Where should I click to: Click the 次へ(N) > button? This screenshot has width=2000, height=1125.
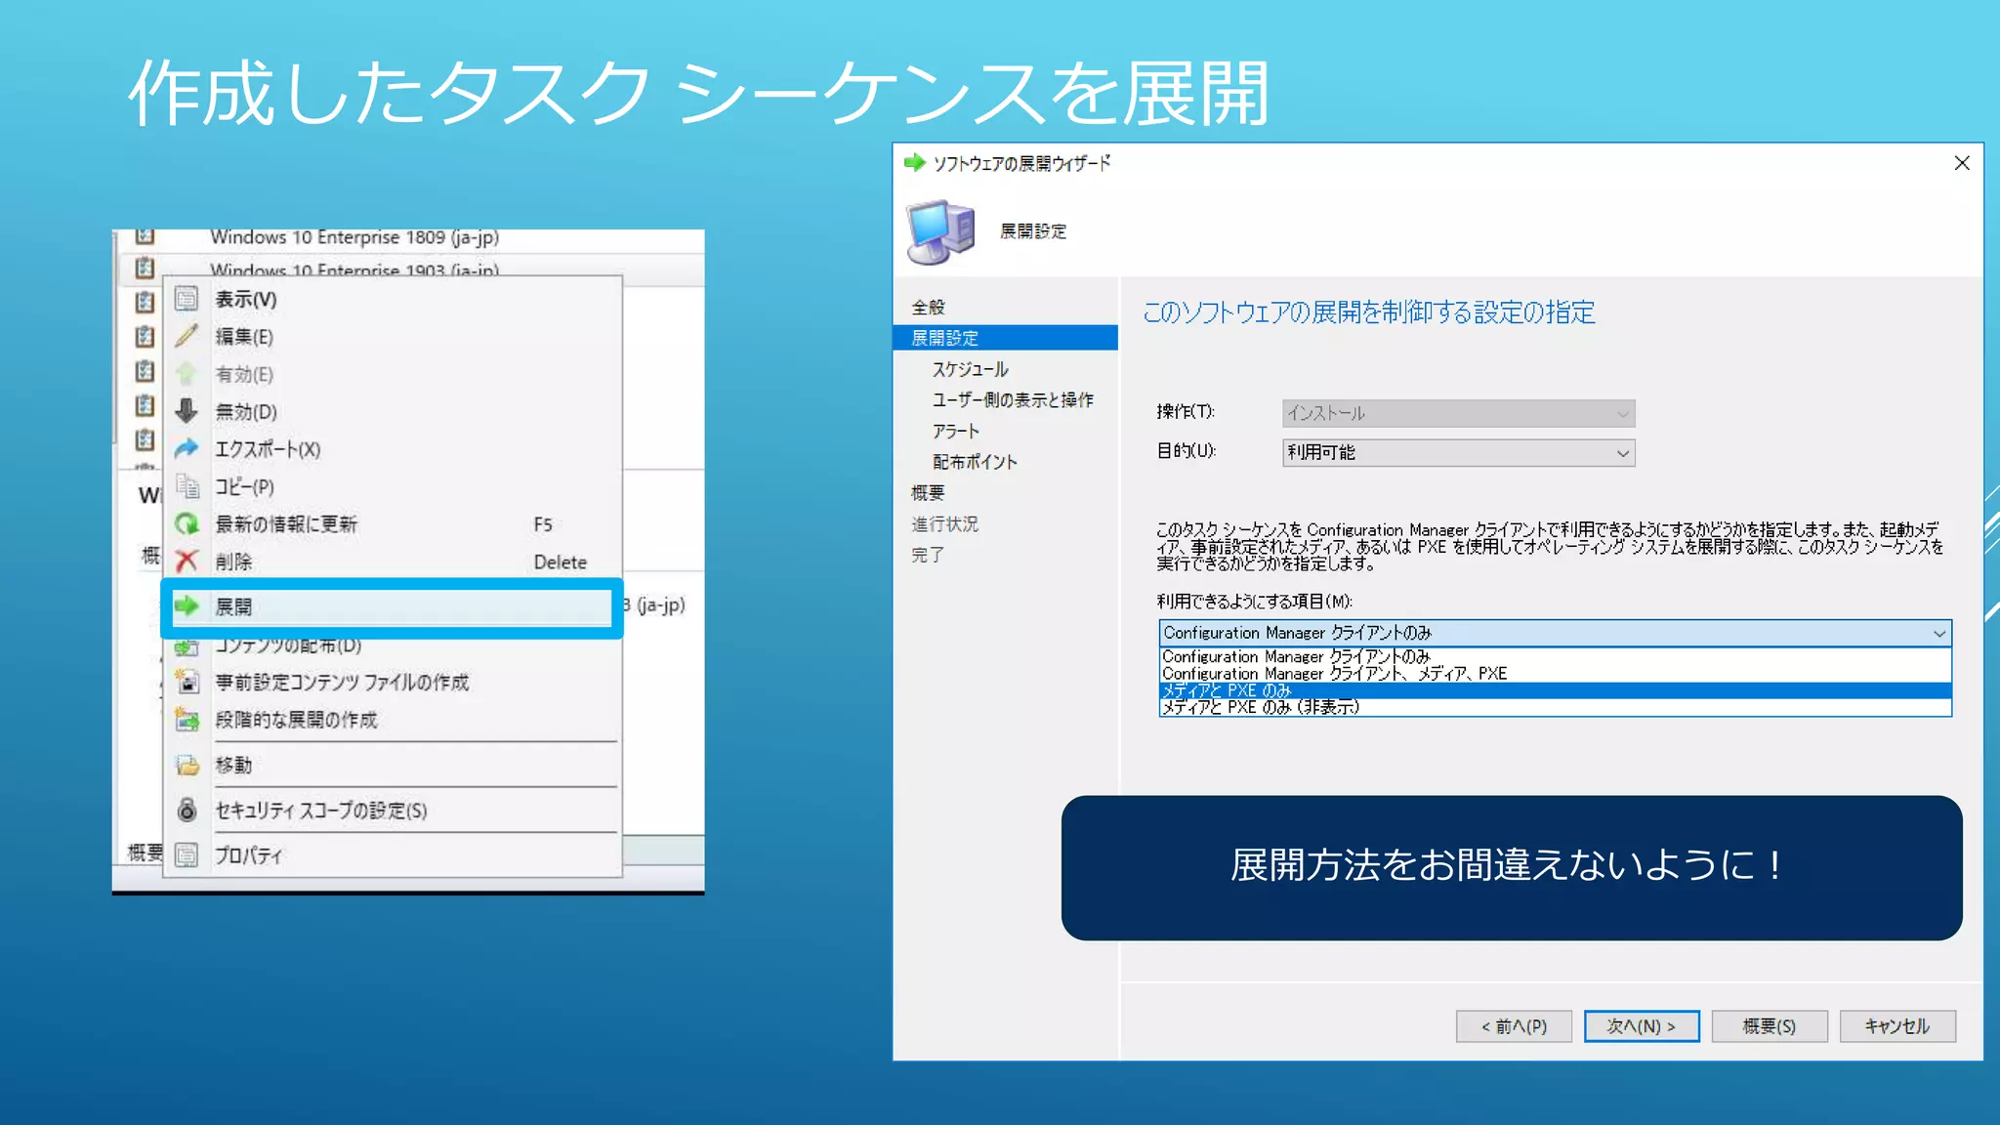coord(1642,1026)
